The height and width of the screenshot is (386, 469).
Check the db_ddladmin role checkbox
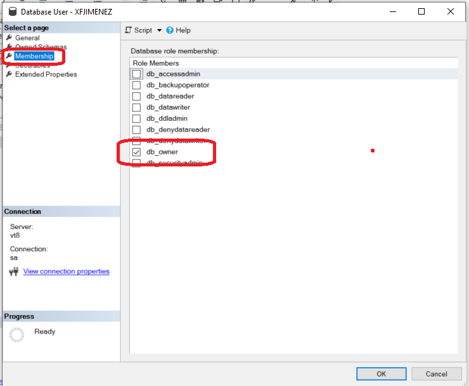point(136,118)
